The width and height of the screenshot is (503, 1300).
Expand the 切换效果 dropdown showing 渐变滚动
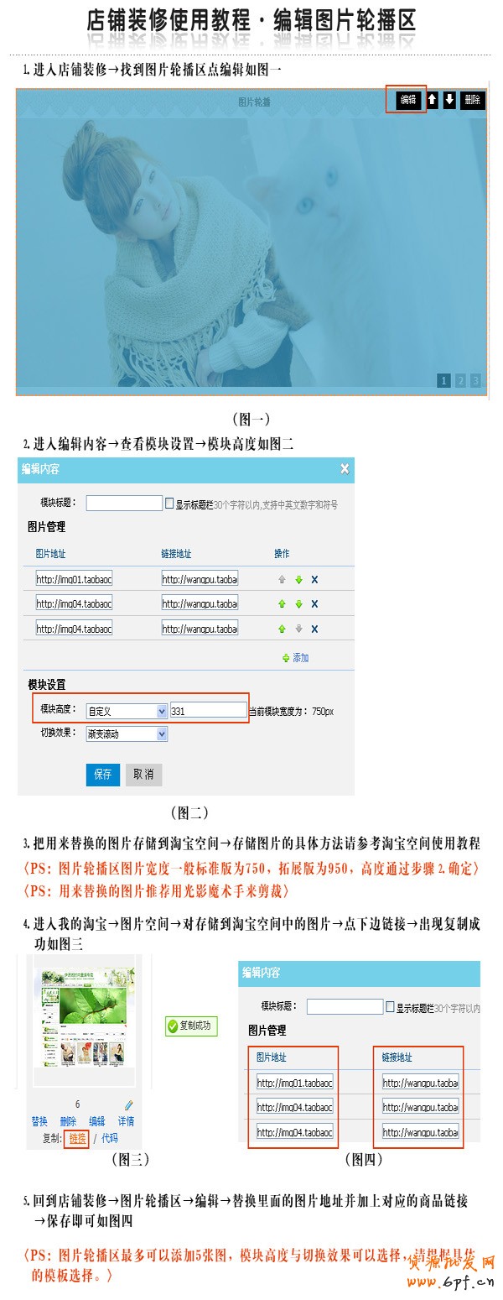tap(162, 734)
